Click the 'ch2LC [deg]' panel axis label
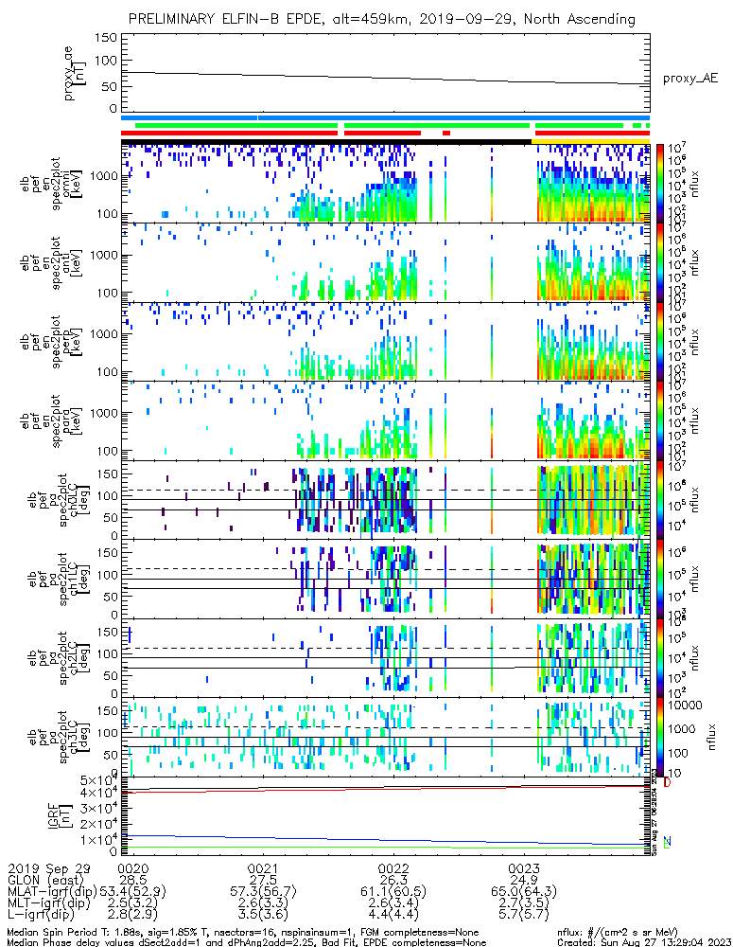733x947 pixels. click(79, 658)
